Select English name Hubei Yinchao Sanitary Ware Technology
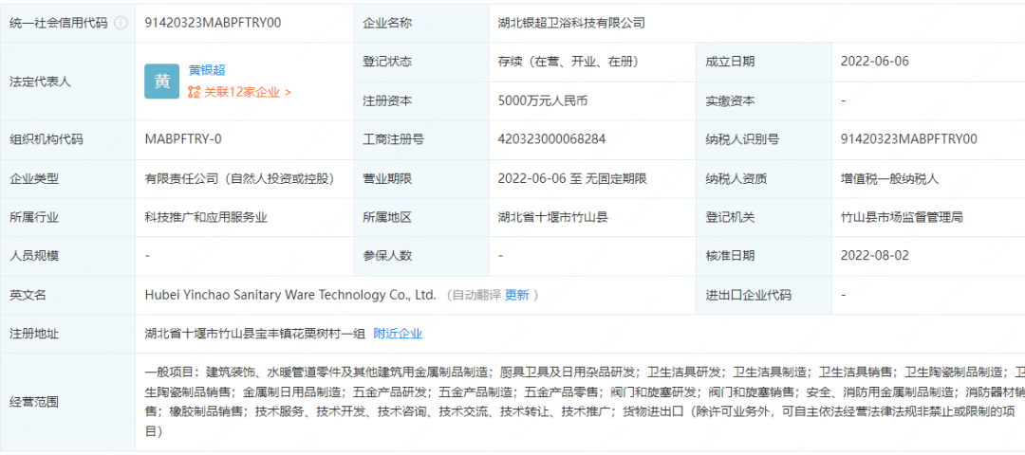The width and height of the screenshot is (1025, 455). (290, 295)
